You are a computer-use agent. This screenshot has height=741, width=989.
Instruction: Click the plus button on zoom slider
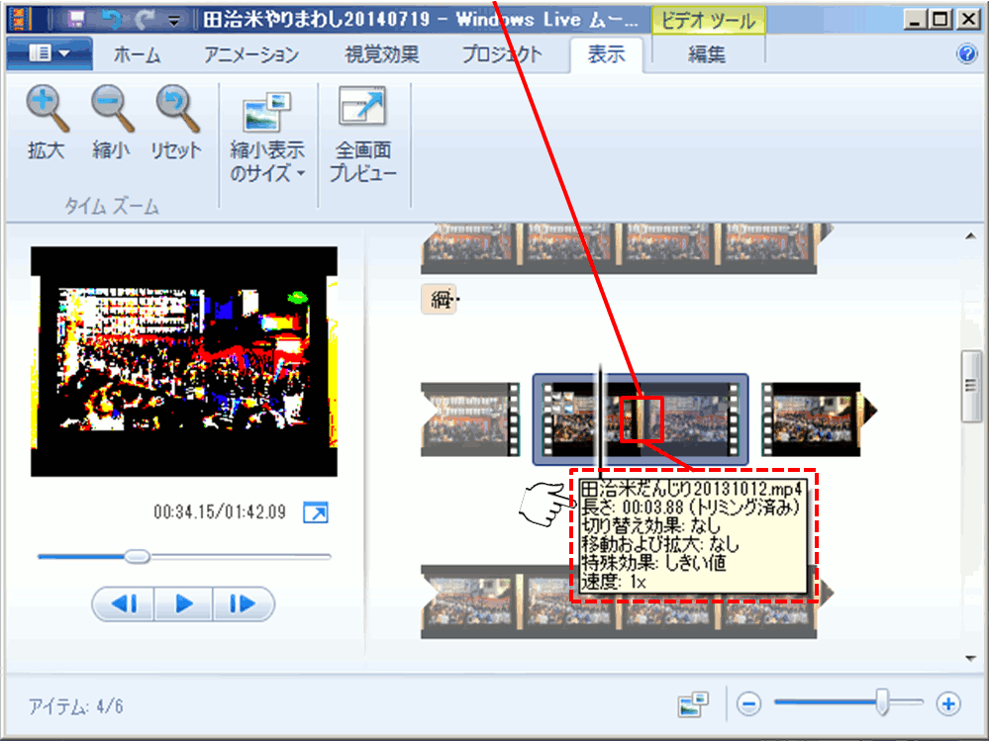948,704
